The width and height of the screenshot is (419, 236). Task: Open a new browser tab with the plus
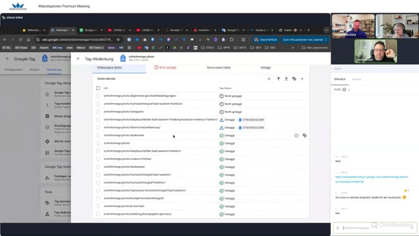pyautogui.click(x=308, y=30)
